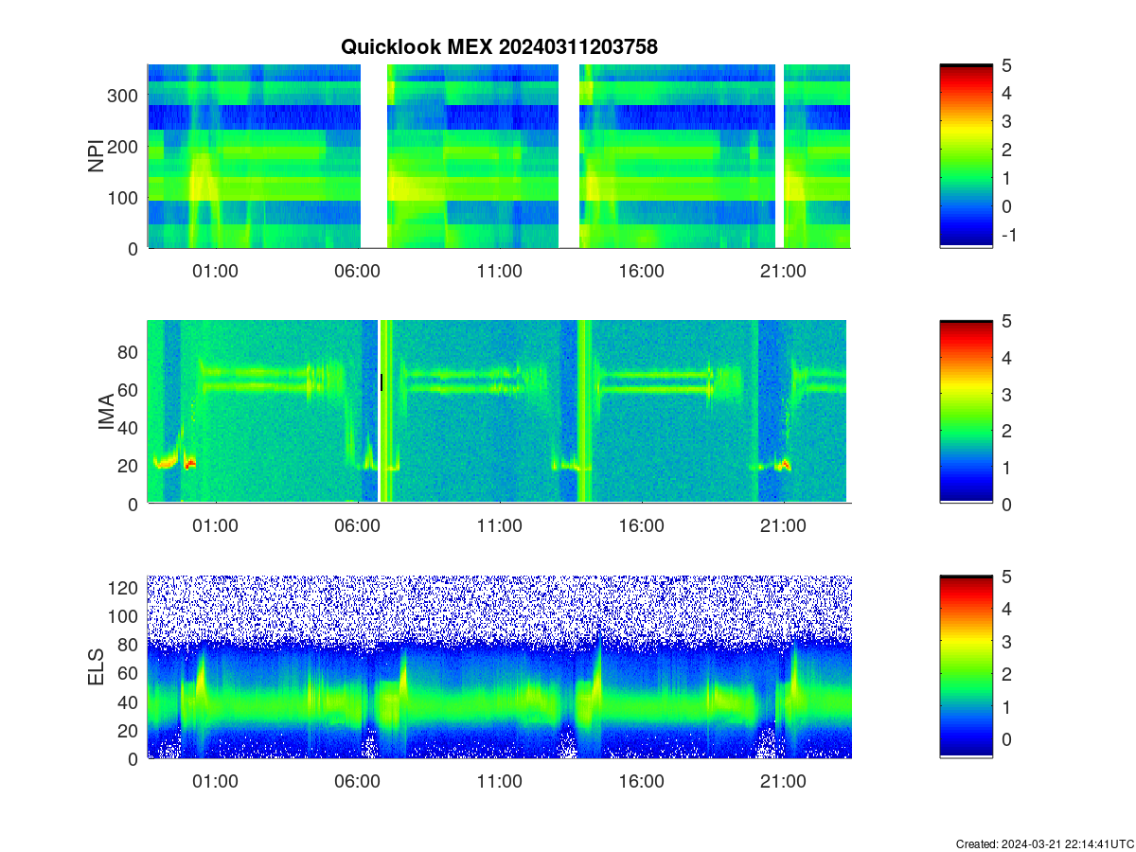Click the 16:00 tick under the IMA plot
The image size is (1136, 852).
coord(641,526)
